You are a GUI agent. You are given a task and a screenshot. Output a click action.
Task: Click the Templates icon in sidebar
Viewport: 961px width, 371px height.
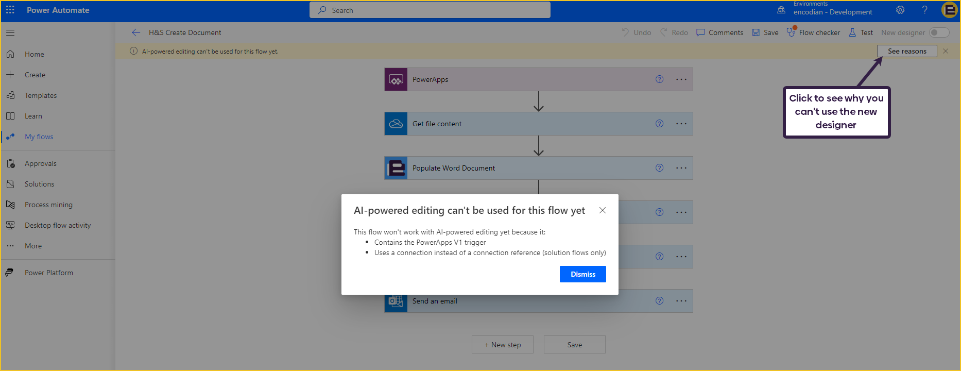tap(10, 95)
